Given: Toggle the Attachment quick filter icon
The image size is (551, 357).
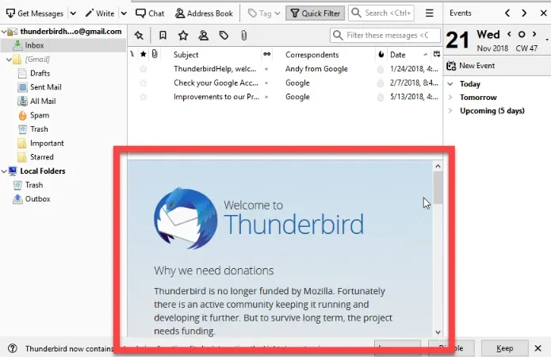Looking at the screenshot, I should point(244,35).
